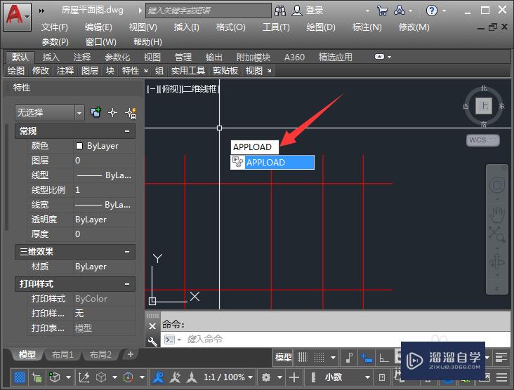Click the viewport label [-][俯视][二维线框]
Image resolution: width=514 pixels, height=390 pixels.
point(183,89)
